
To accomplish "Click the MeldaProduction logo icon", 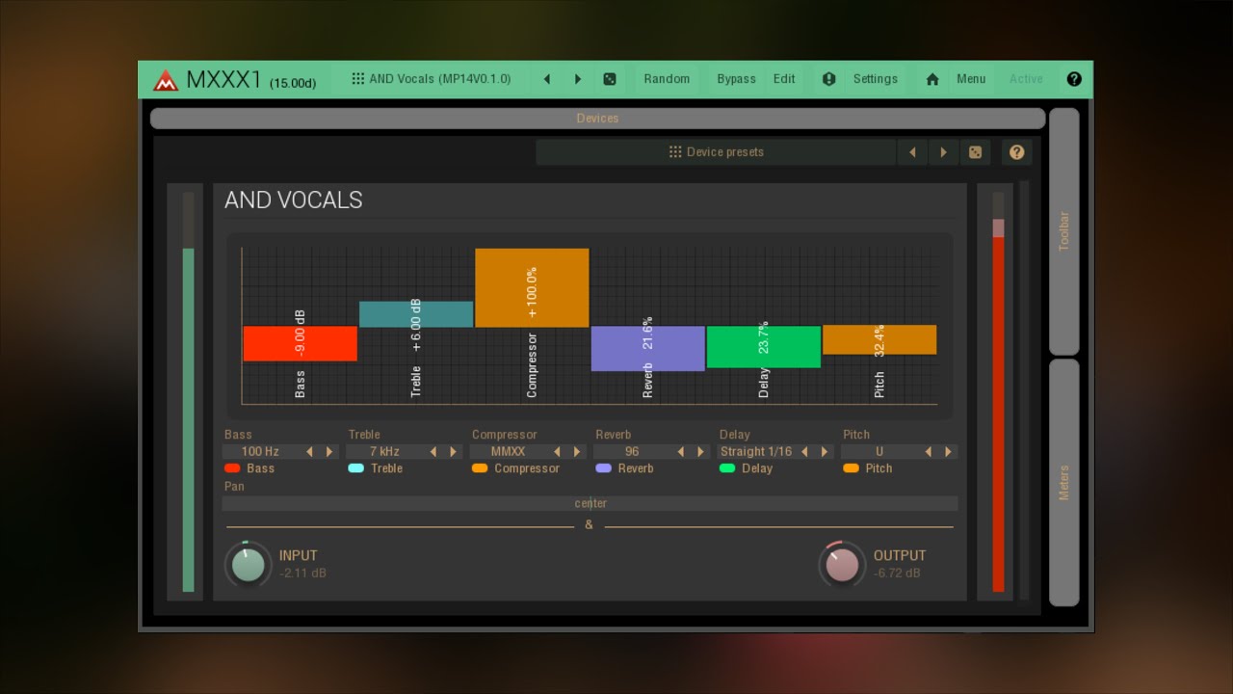I will [x=166, y=80].
